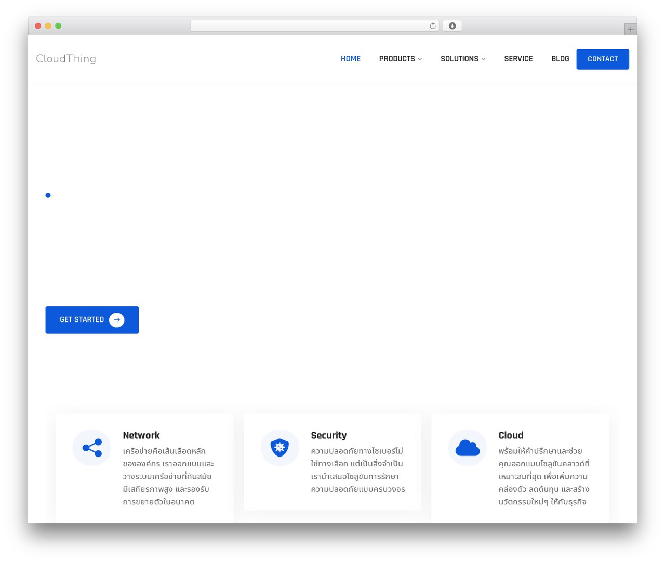Click the arrow icon in Get Started
The image size is (665, 563).
pos(117,320)
